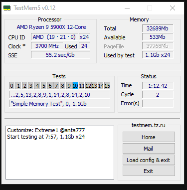Viewport: 187px width, 190px height.
Task: Click the test sequence field ending in 14,2,10
Action: click(x=59, y=95)
